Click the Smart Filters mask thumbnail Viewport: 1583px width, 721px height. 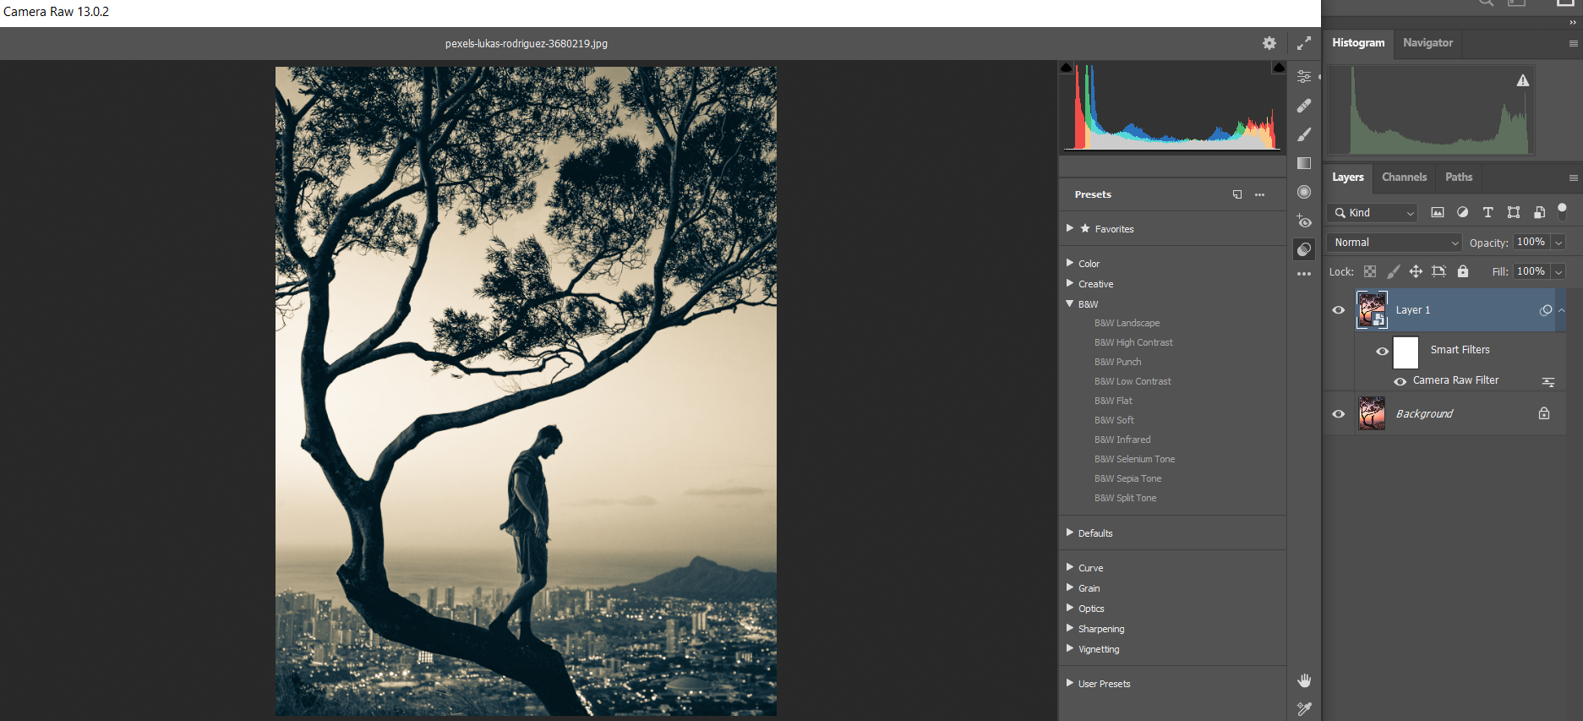click(1406, 352)
